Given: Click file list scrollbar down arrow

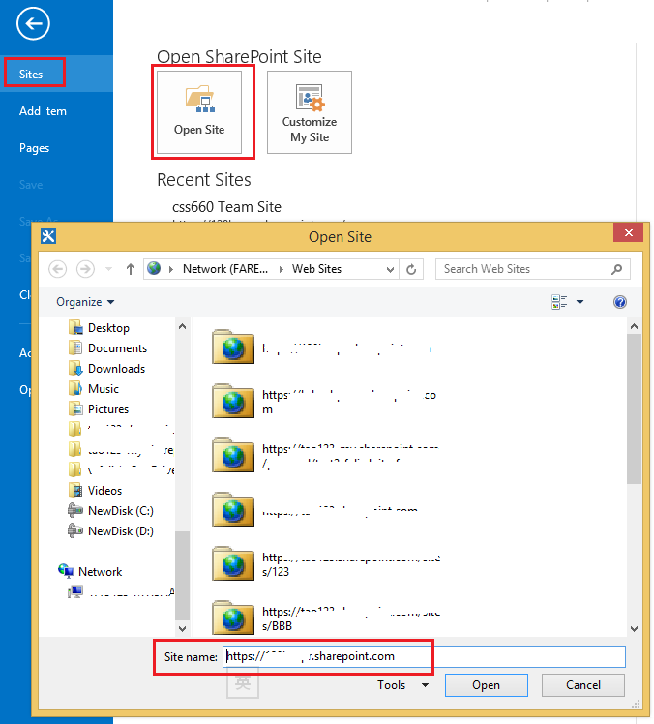Looking at the screenshot, I should [x=634, y=628].
